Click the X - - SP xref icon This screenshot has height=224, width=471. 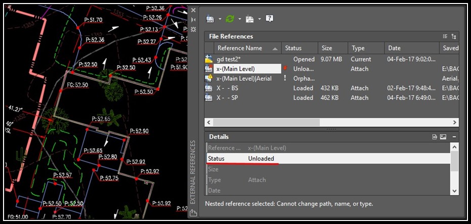tap(209, 98)
